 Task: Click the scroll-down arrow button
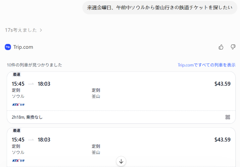(x=121, y=161)
